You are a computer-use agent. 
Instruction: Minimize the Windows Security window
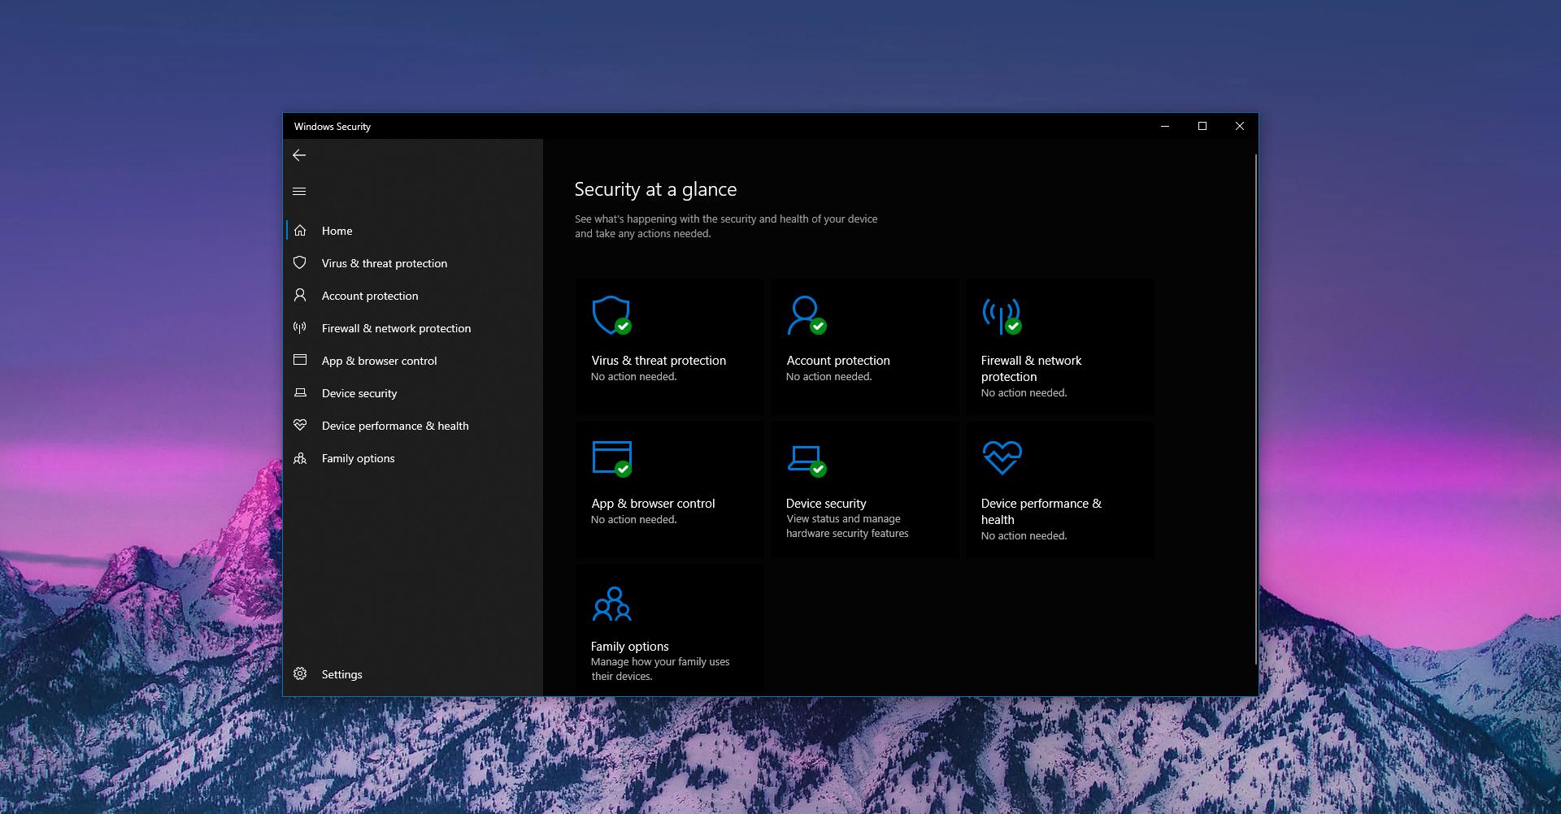1165,126
